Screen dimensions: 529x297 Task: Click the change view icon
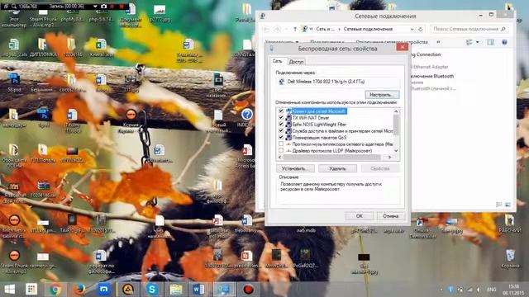tap(469, 42)
